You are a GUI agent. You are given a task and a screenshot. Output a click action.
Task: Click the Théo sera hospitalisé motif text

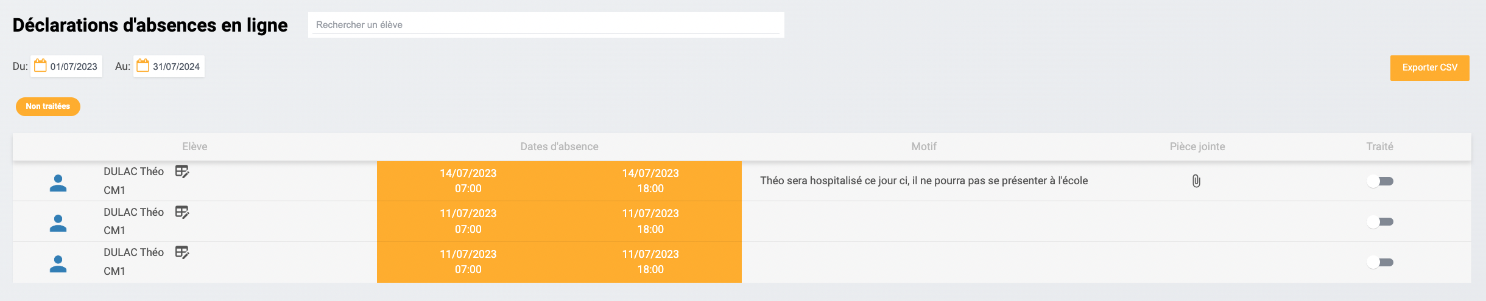coord(923,181)
